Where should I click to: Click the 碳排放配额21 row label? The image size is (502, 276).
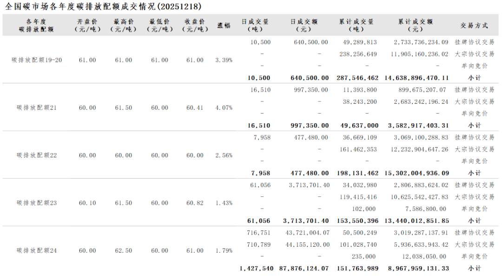(x=37, y=108)
